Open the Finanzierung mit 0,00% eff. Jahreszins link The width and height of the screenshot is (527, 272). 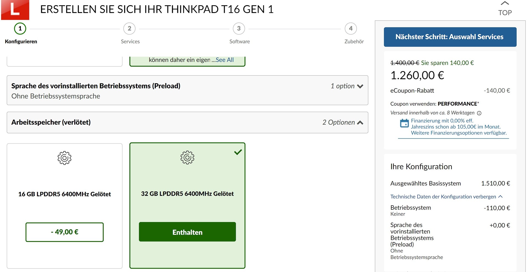(x=459, y=127)
